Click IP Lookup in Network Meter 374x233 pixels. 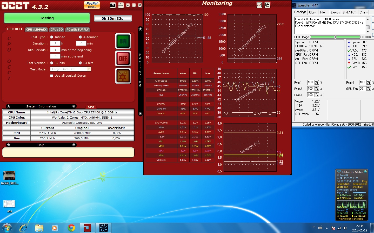[x=358, y=187]
